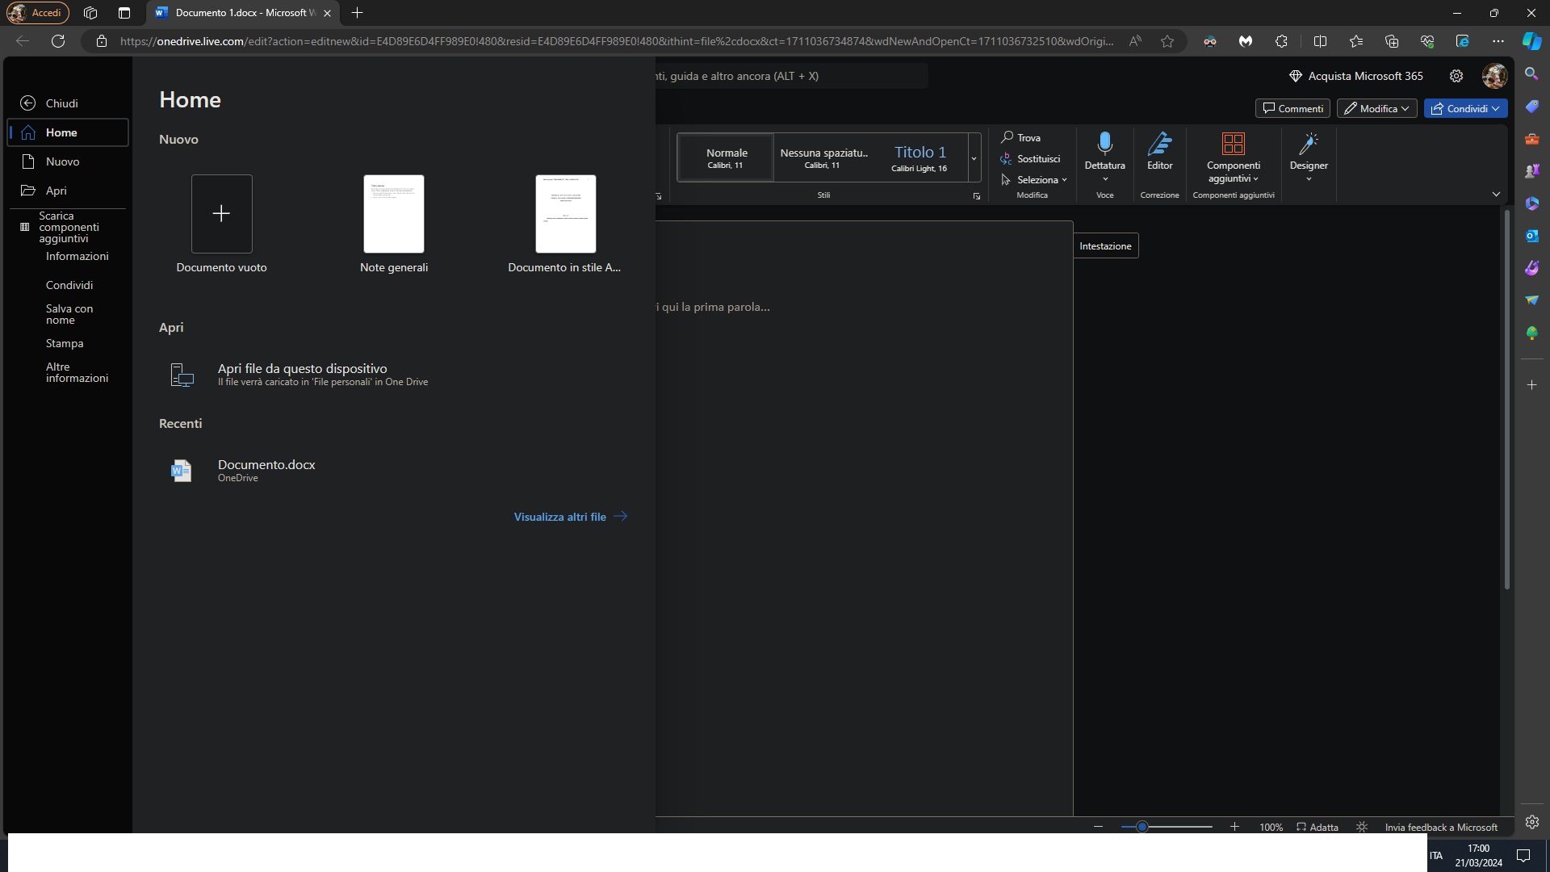
Task: Apply the Normale style
Action: 726,157
